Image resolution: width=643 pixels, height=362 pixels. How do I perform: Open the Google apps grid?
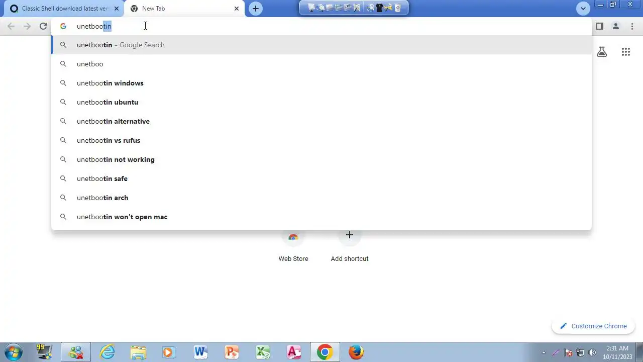[x=625, y=52]
